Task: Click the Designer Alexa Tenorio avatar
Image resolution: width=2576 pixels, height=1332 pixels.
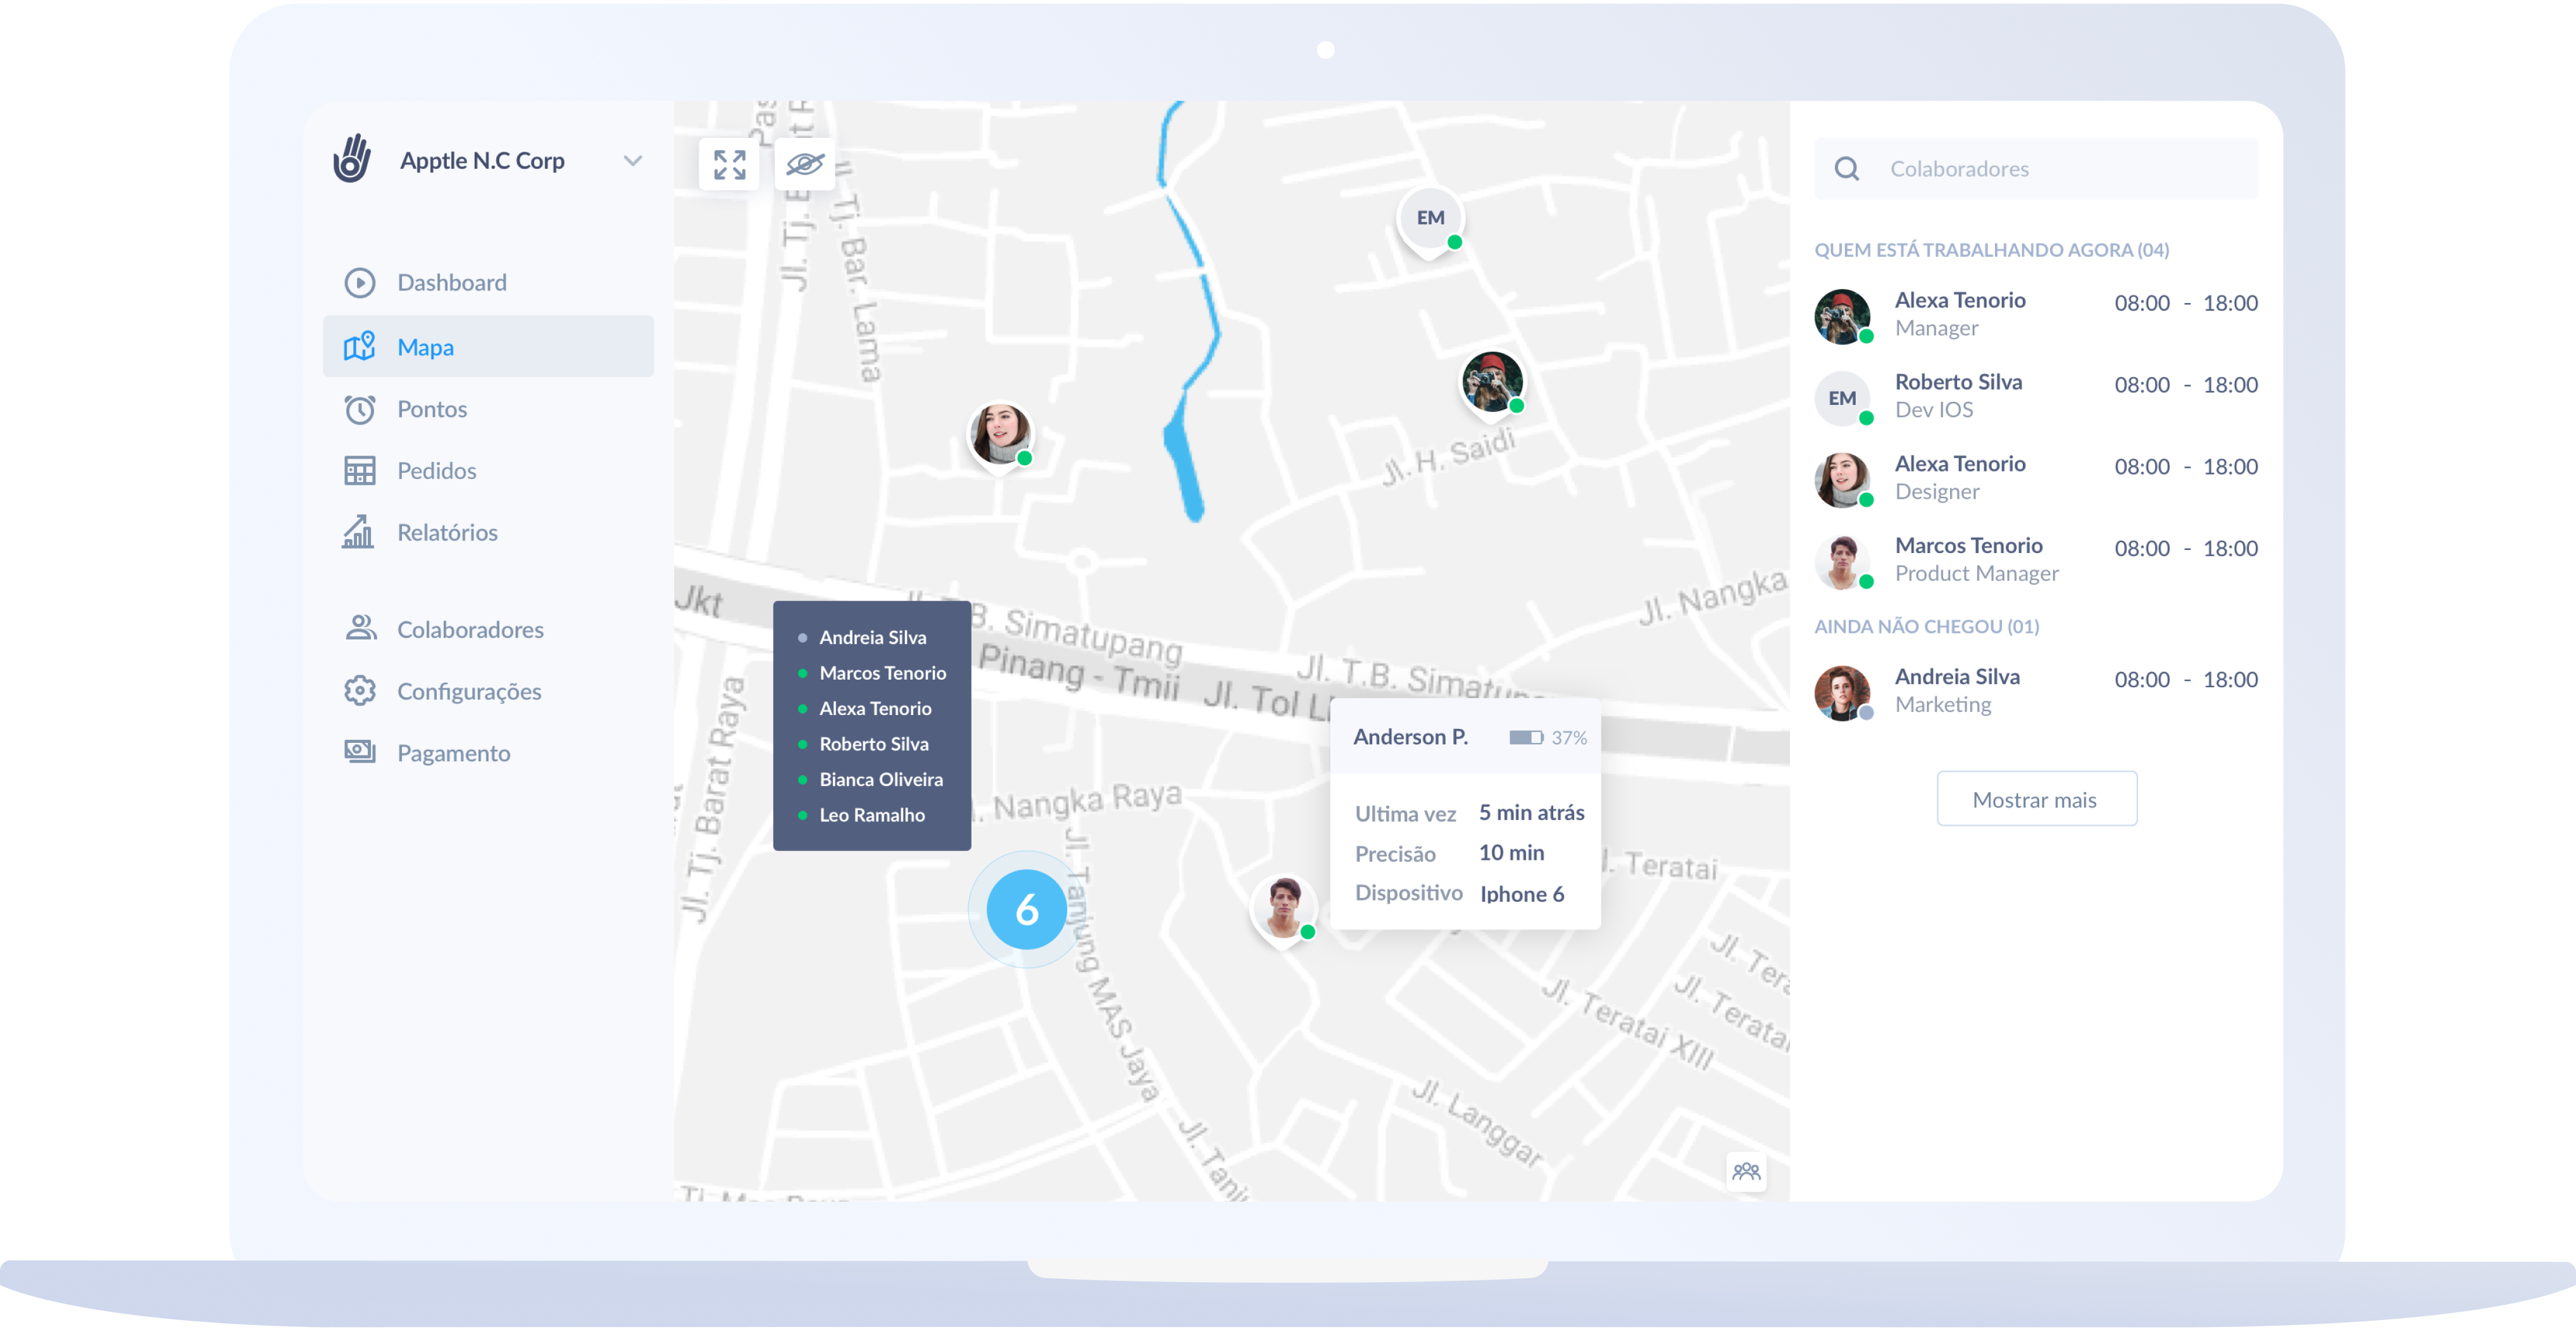Action: pos(1843,481)
